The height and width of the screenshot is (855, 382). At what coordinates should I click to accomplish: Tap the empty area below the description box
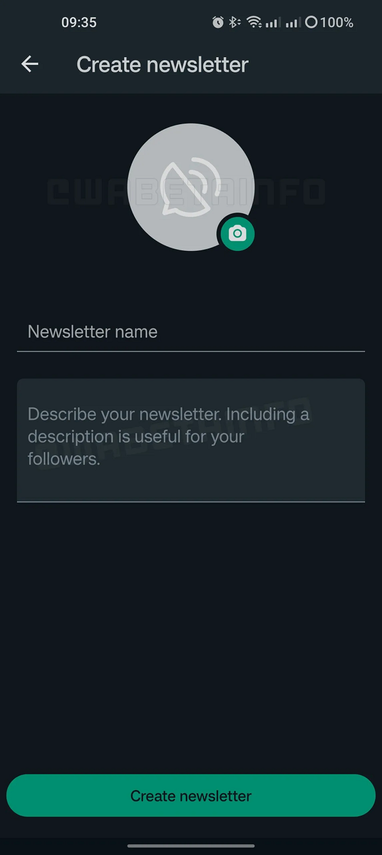[191, 636]
